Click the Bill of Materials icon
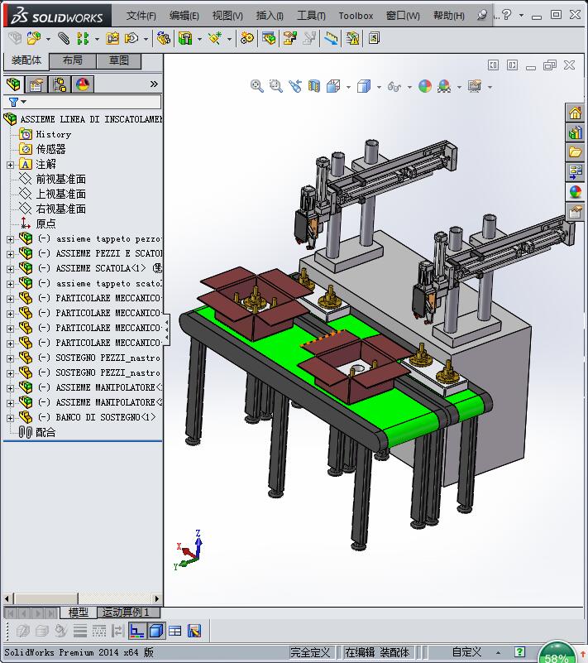The image size is (588, 663). coord(269,38)
